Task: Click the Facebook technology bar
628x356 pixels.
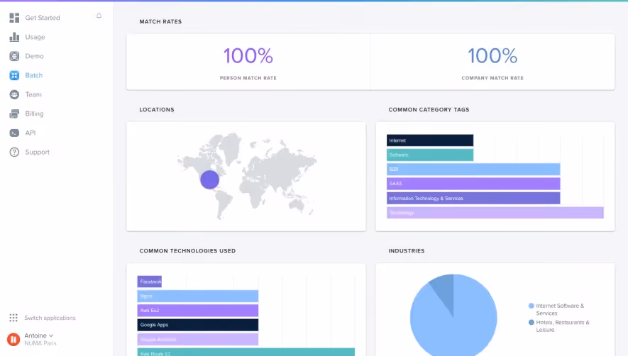Action: coord(150,282)
